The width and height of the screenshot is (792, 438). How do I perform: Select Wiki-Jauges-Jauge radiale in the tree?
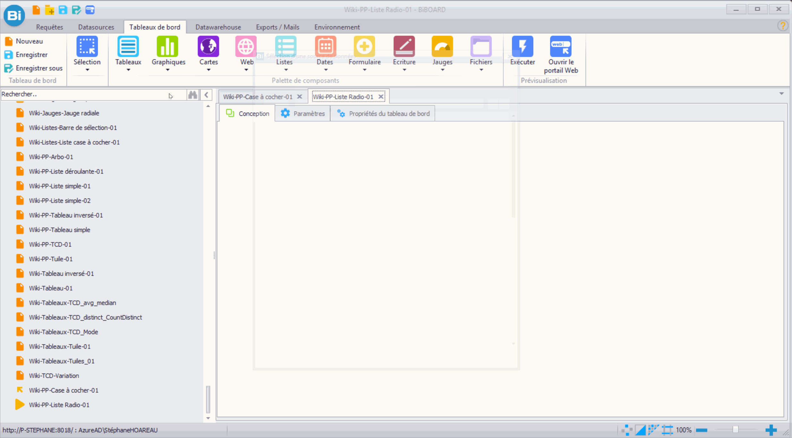point(64,113)
